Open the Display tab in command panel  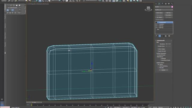click(x=169, y=4)
